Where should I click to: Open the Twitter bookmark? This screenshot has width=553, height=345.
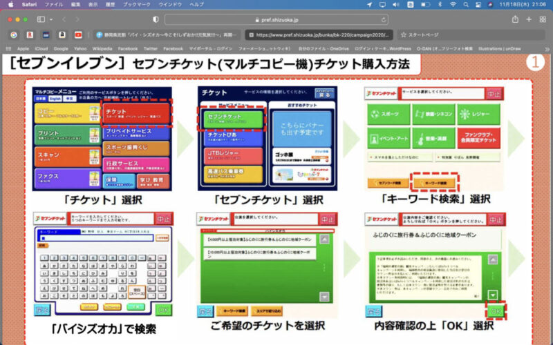coord(151,48)
